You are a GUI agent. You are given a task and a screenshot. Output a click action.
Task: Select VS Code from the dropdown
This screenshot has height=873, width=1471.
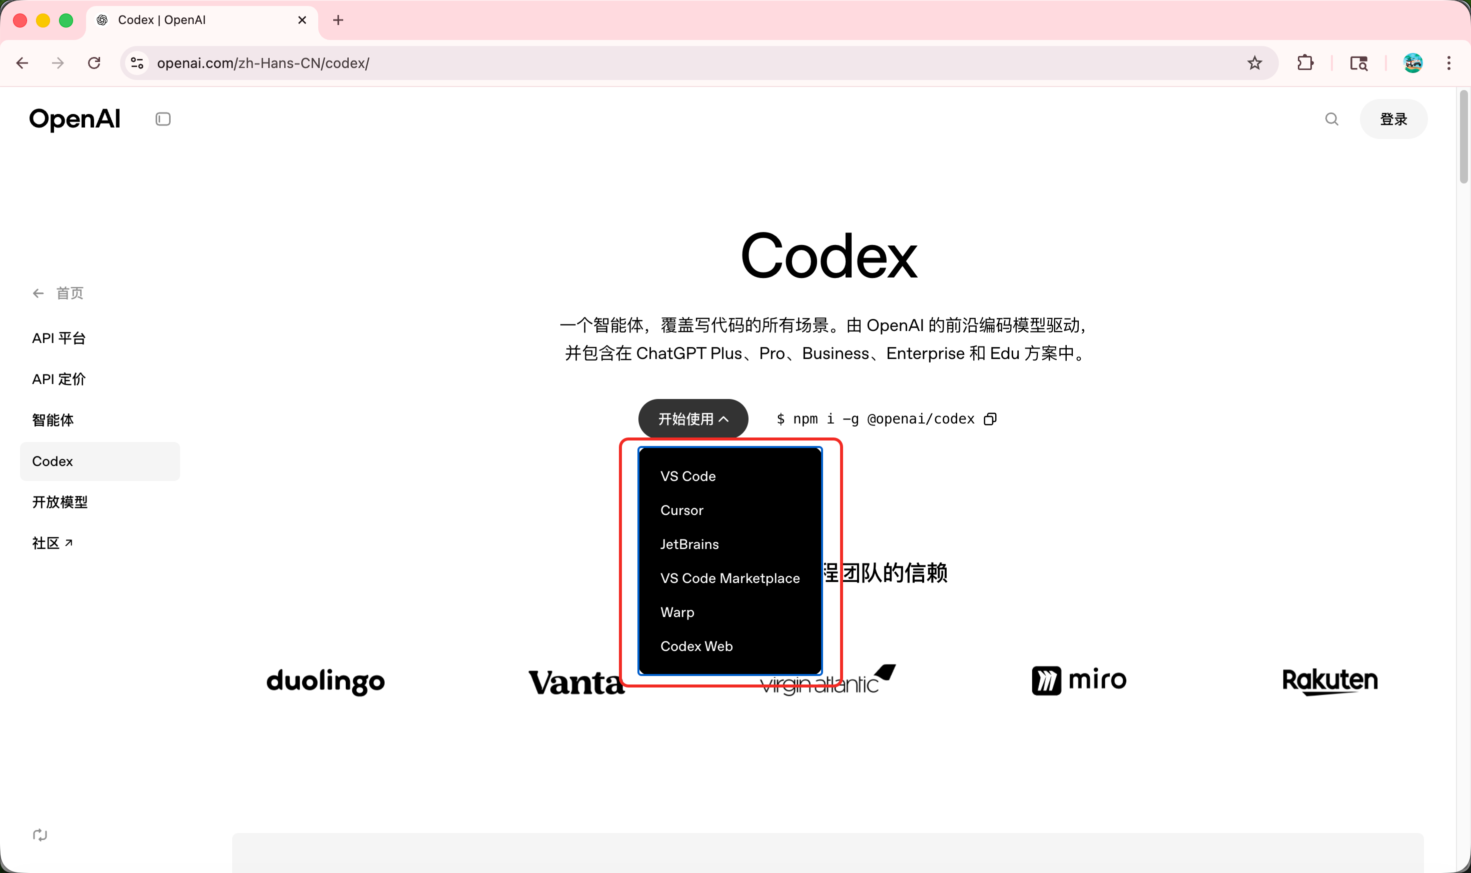[x=687, y=476]
